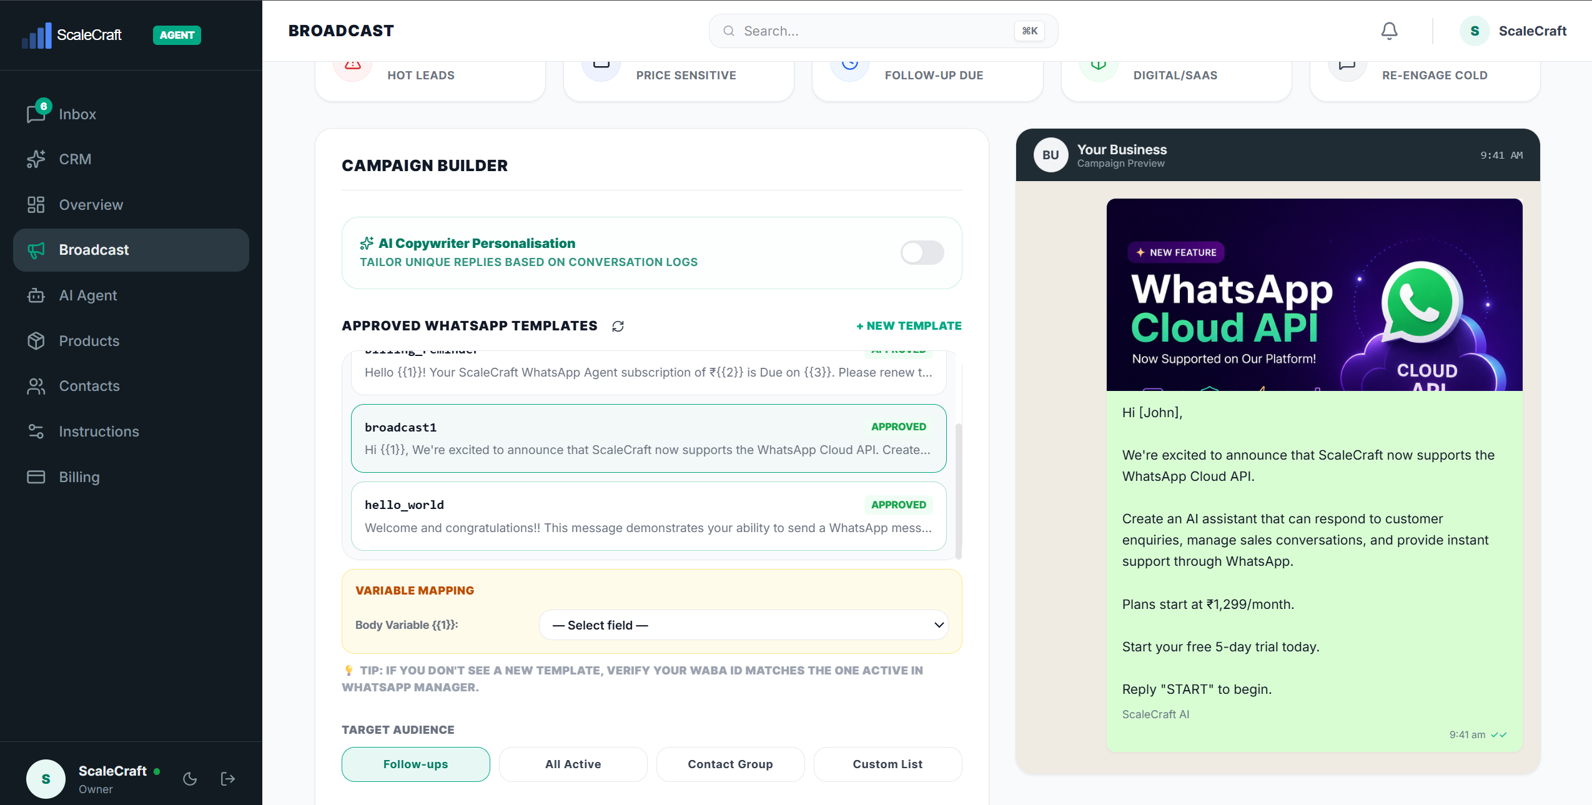Enable AI Copywriter Personalisation toggle
The image size is (1592, 805).
922,253
